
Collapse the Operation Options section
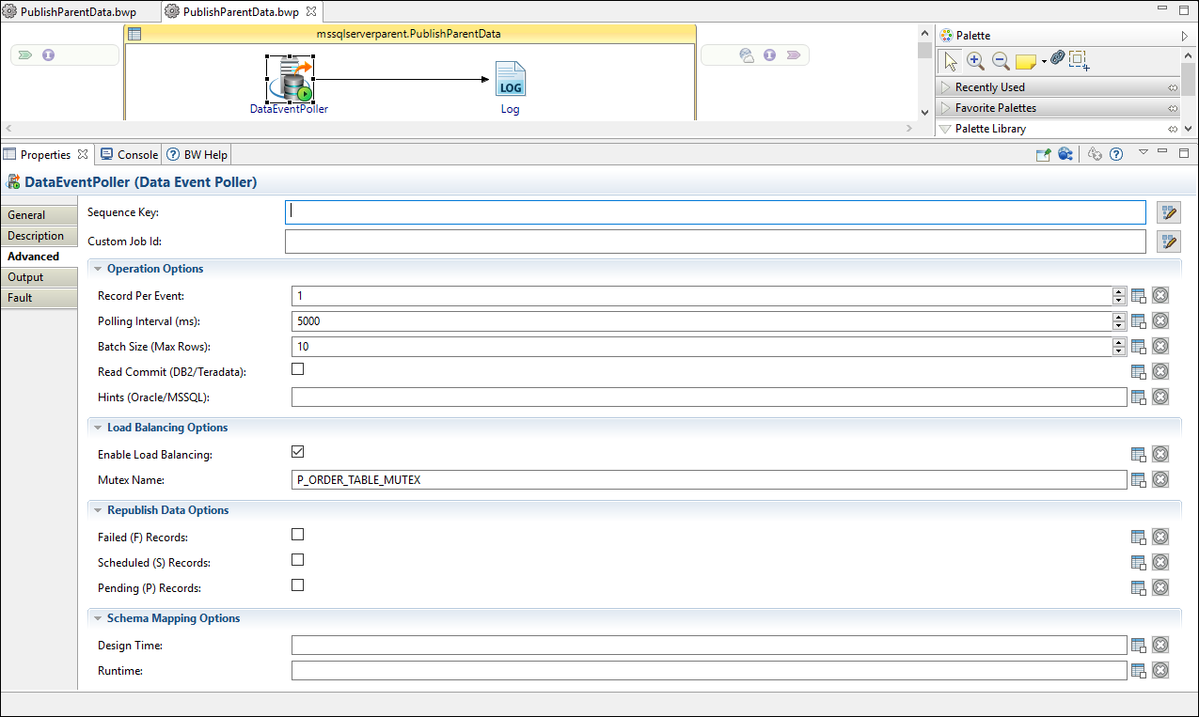coord(97,269)
